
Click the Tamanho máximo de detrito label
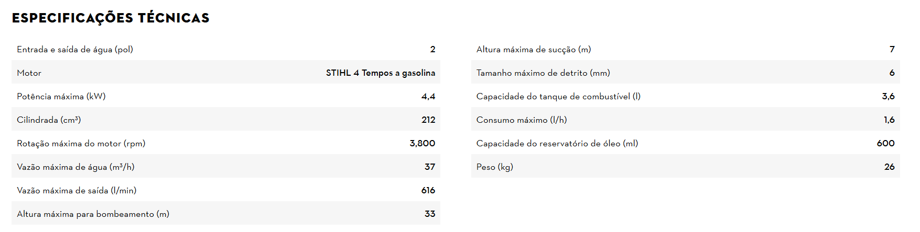click(543, 73)
